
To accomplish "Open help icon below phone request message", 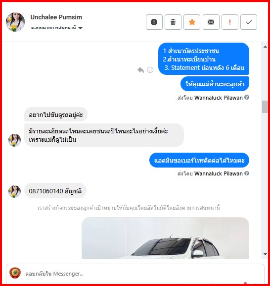I will (x=247, y=173).
